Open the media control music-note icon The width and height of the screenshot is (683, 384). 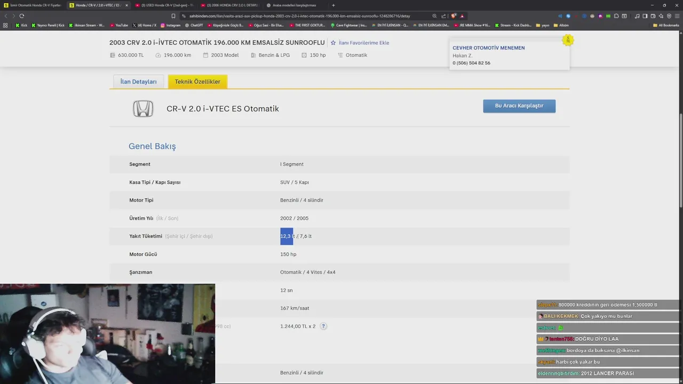point(637,16)
